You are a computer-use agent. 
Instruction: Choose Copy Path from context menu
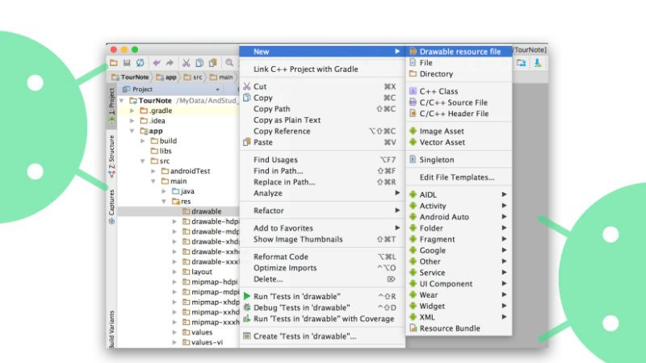point(322,109)
